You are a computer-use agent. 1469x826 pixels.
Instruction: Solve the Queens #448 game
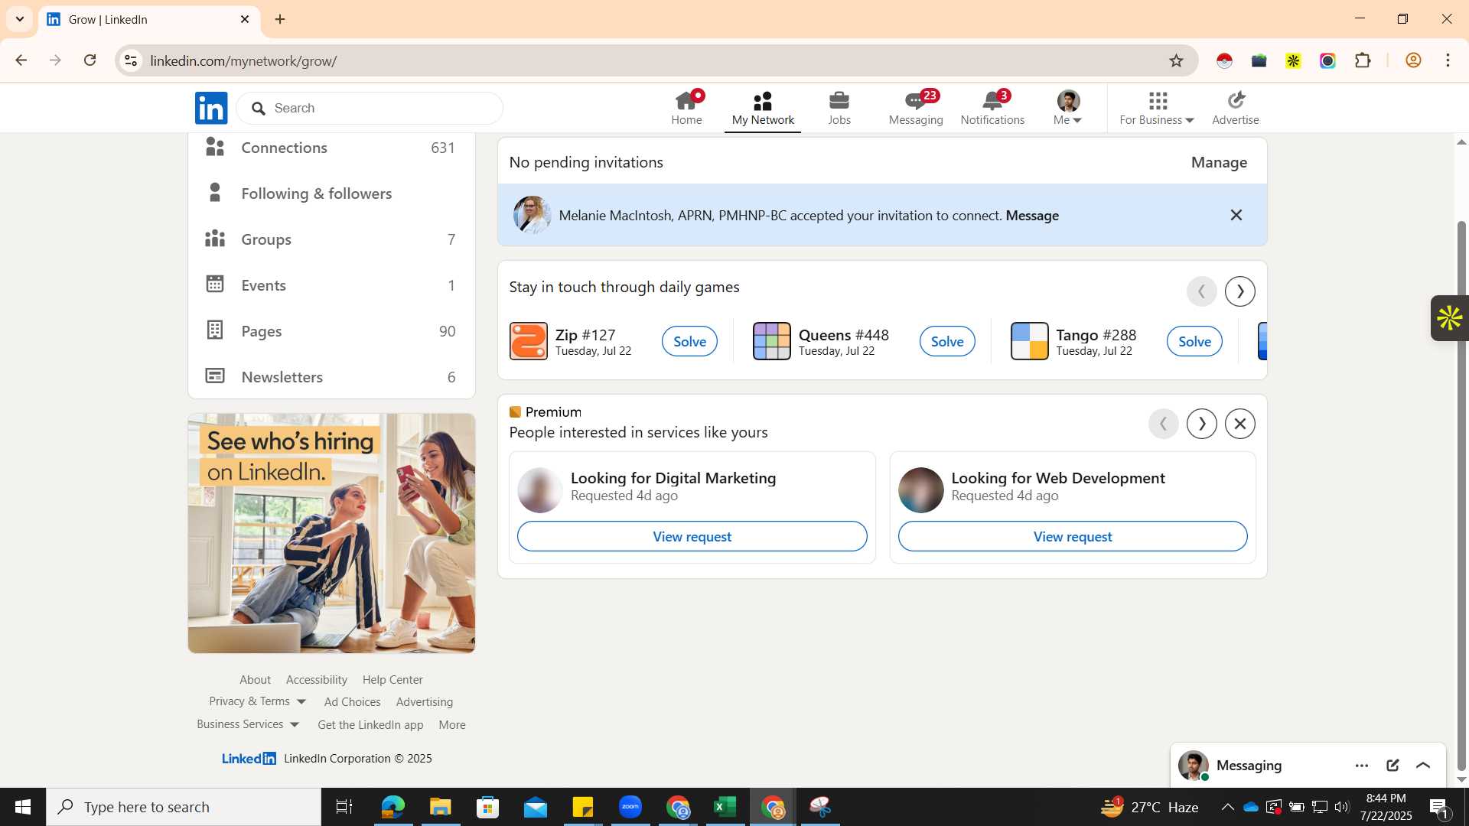(947, 342)
